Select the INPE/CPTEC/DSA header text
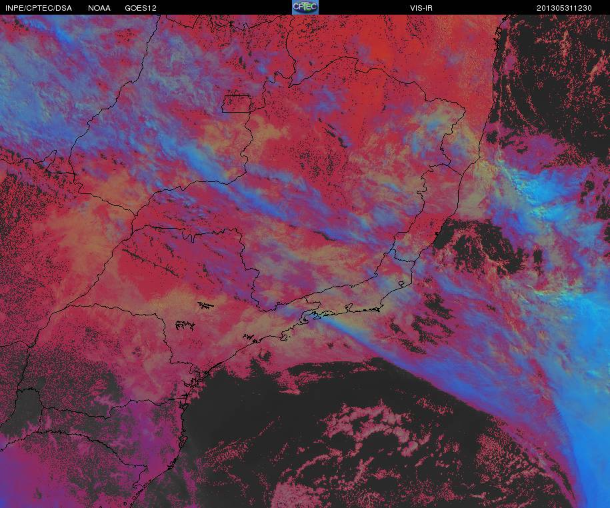 (x=39, y=8)
